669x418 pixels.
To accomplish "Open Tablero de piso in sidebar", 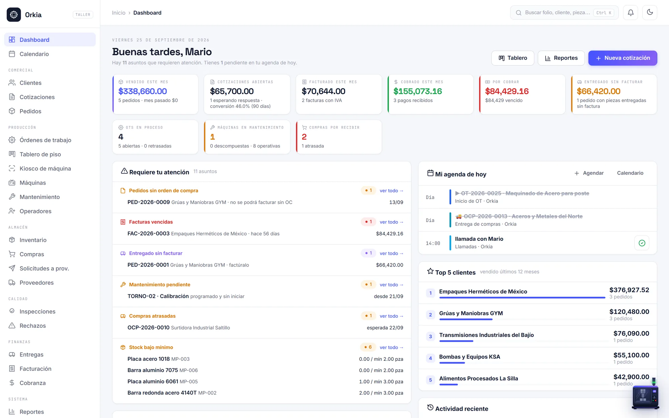I will [50, 154].
